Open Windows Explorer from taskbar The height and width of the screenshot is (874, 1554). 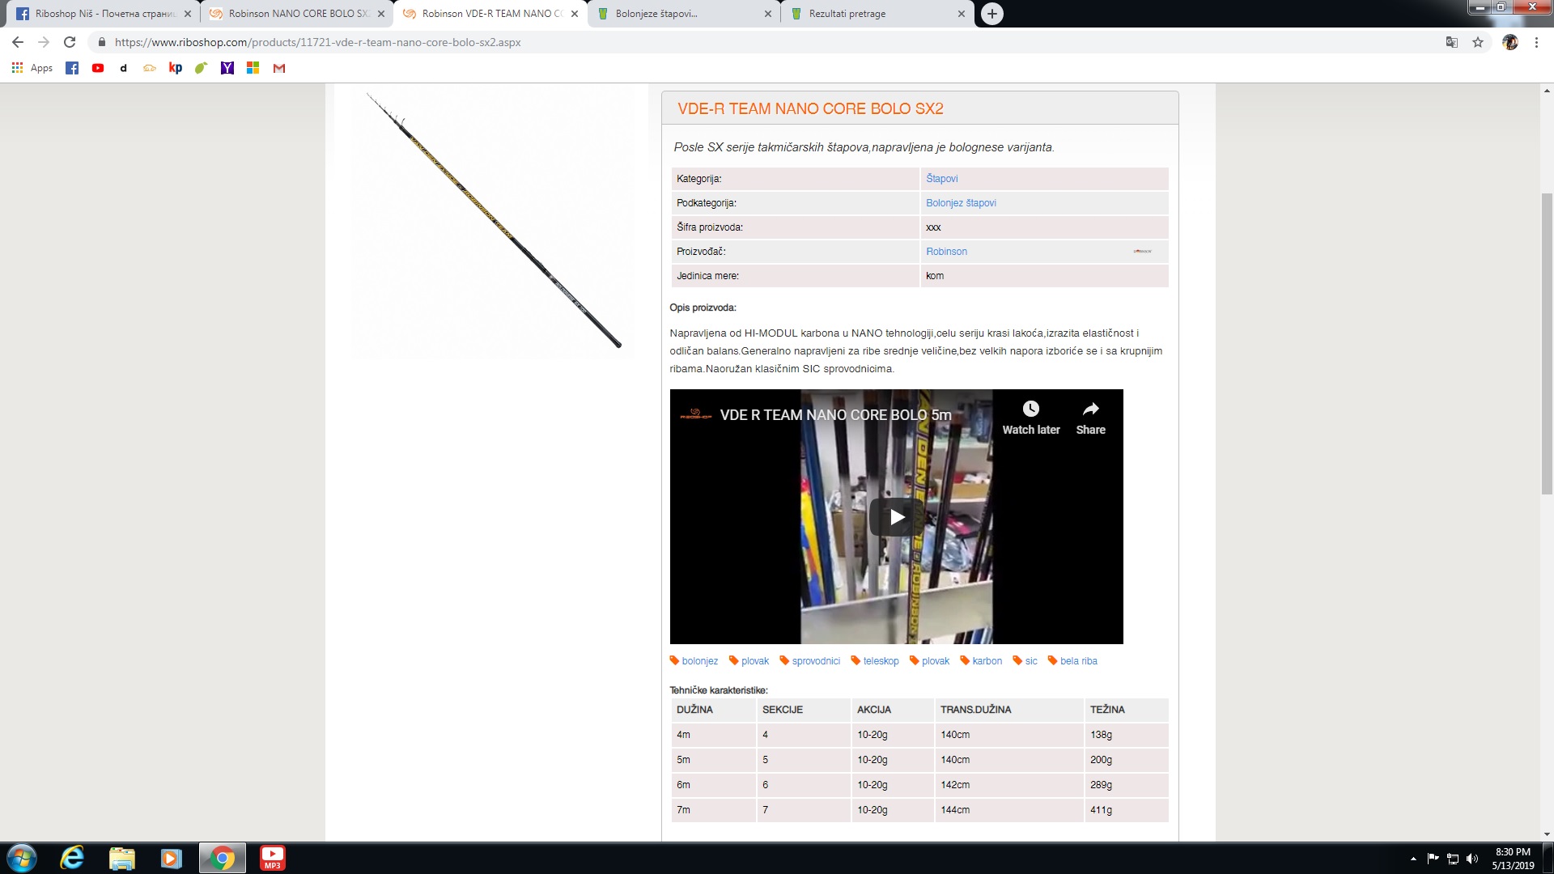[121, 858]
